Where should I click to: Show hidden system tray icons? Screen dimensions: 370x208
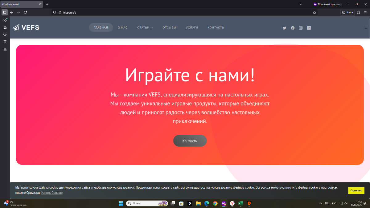pyautogui.click(x=321, y=203)
